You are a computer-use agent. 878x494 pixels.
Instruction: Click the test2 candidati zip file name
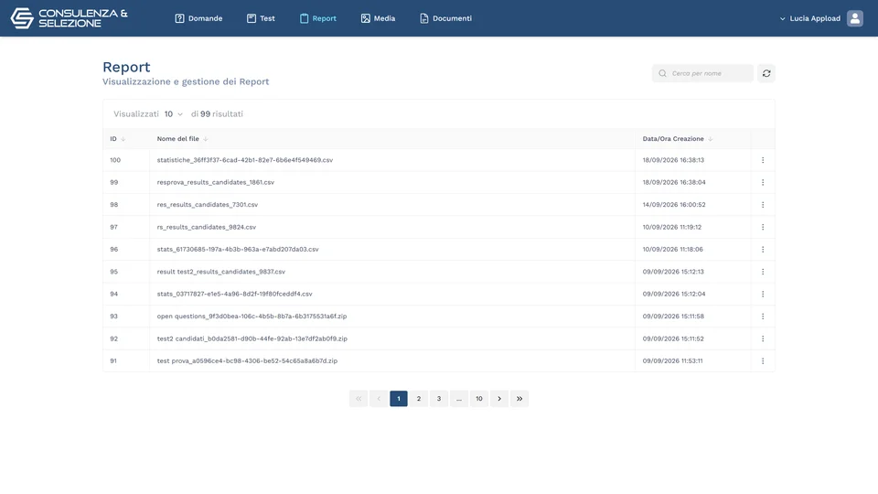tap(252, 338)
